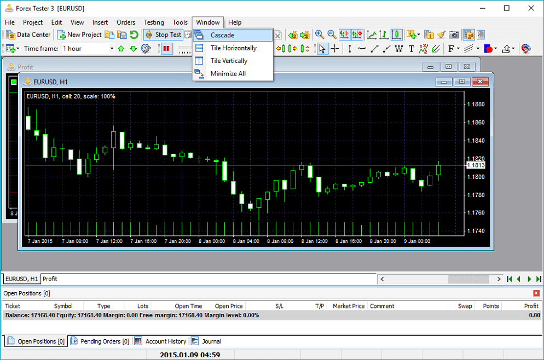The width and height of the screenshot is (544, 360).
Task: Switch to the Profit chart tab
Action: (x=50, y=279)
